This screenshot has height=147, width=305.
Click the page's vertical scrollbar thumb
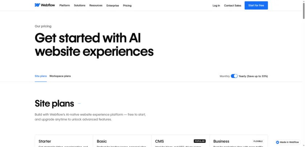(303, 10)
